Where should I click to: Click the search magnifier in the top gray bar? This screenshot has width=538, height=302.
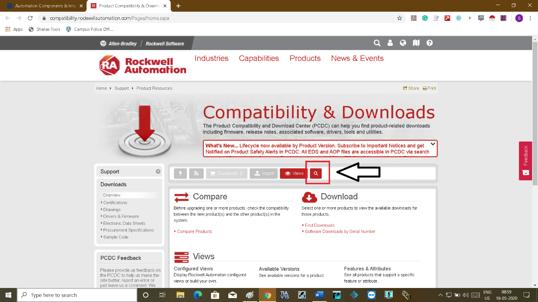pos(377,43)
